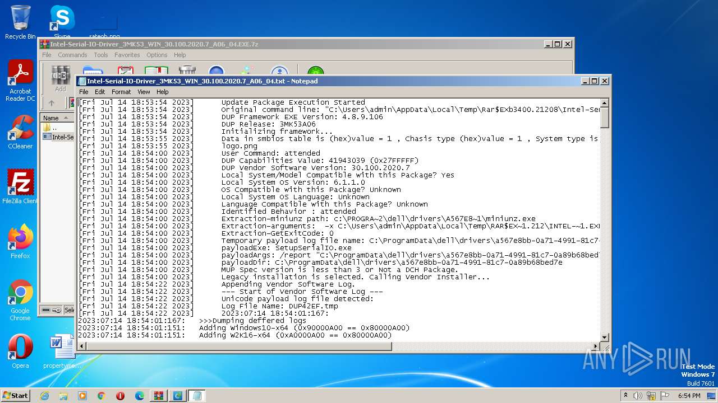Screen dimensions: 718x403
Task: Click log line 'Extraction-GetExitCode: 0'
Action: (277, 233)
